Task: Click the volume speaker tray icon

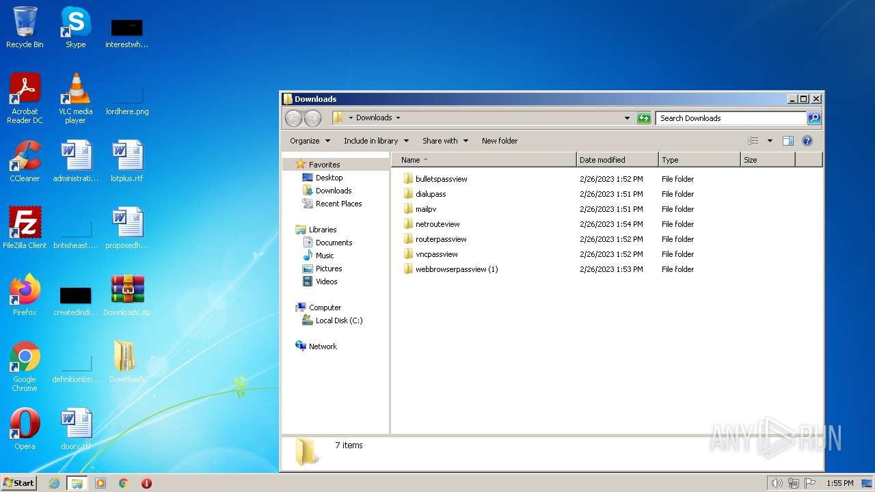Action: tap(777, 483)
